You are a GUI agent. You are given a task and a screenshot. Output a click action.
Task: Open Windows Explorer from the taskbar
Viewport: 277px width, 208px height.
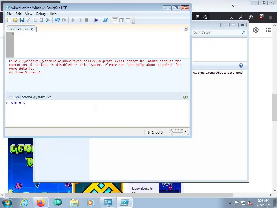pyautogui.click(x=74, y=203)
